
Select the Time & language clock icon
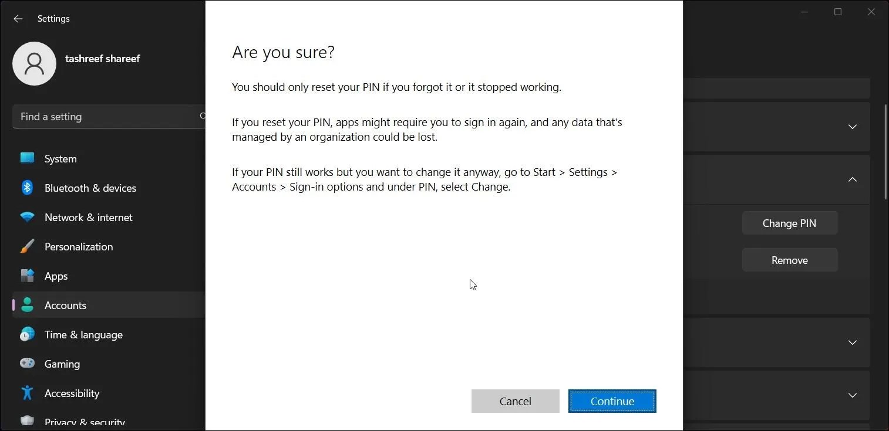pos(27,334)
